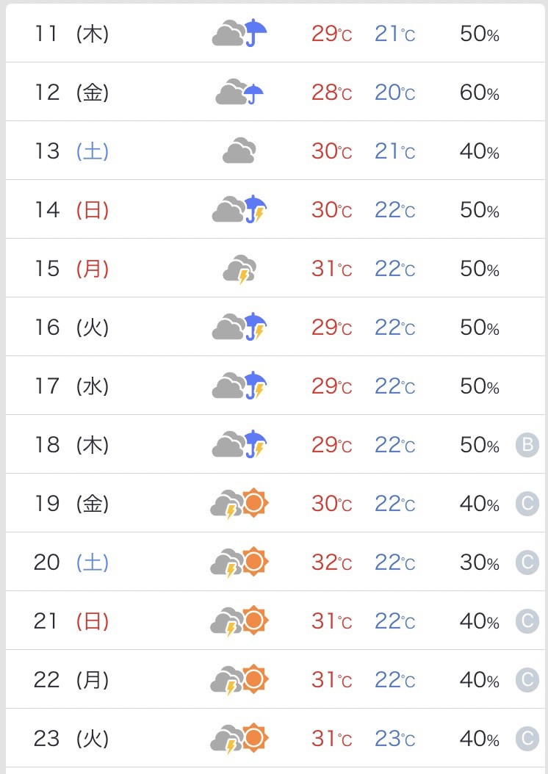This screenshot has width=548, height=774.
Task: Open the forecast row for 17 (水)
Action: pyautogui.click(x=275, y=386)
